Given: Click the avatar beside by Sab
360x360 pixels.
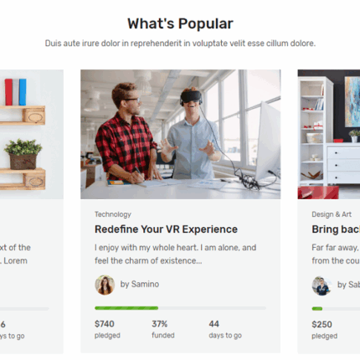Looking at the screenshot, I should pyautogui.click(x=321, y=285).
